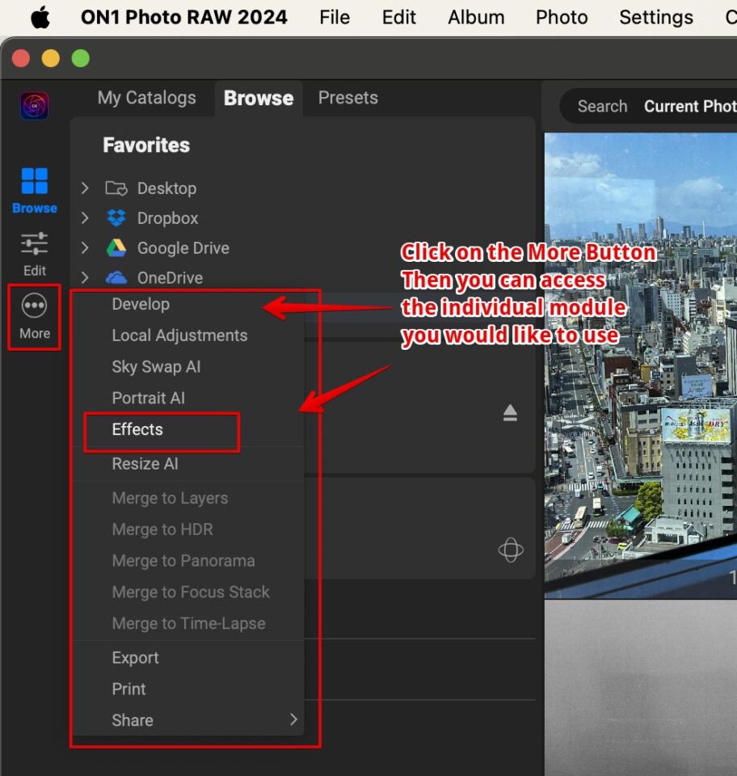Open the Photo menu in the menu bar
Image resolution: width=737 pixels, height=776 pixels.
[561, 16]
